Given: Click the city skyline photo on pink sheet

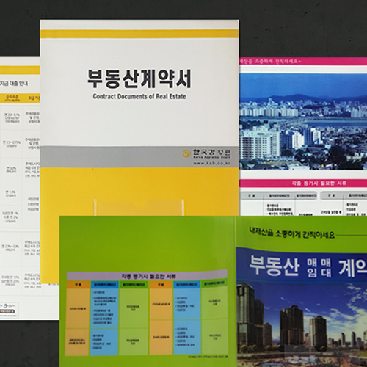Looking at the screenshot, I should 303,122.
